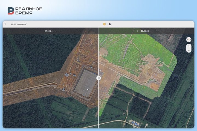Click the blue-roofed buildings at bottom right
Image resolution: width=197 pixels, height=131 pixels.
[x=135, y=123]
